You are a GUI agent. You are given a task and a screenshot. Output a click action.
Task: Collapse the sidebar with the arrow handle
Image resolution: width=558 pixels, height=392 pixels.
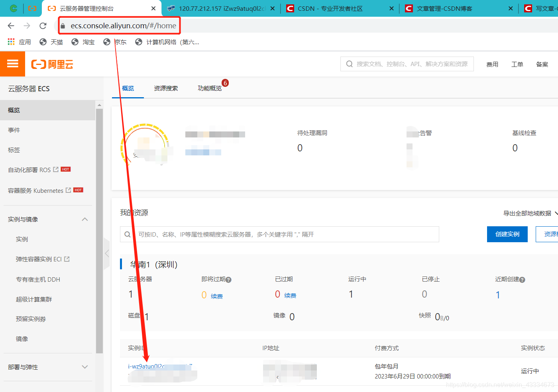click(106, 253)
